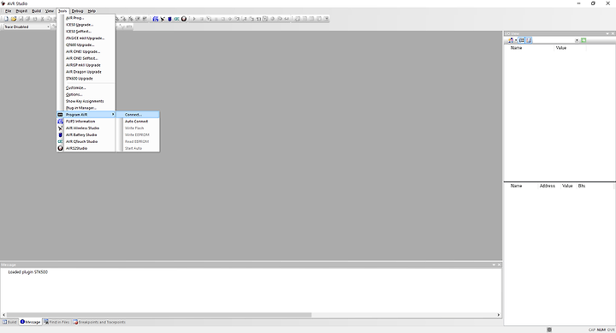Click the Open File folder icon
Screen dimensions: 616x333
pos(14,19)
